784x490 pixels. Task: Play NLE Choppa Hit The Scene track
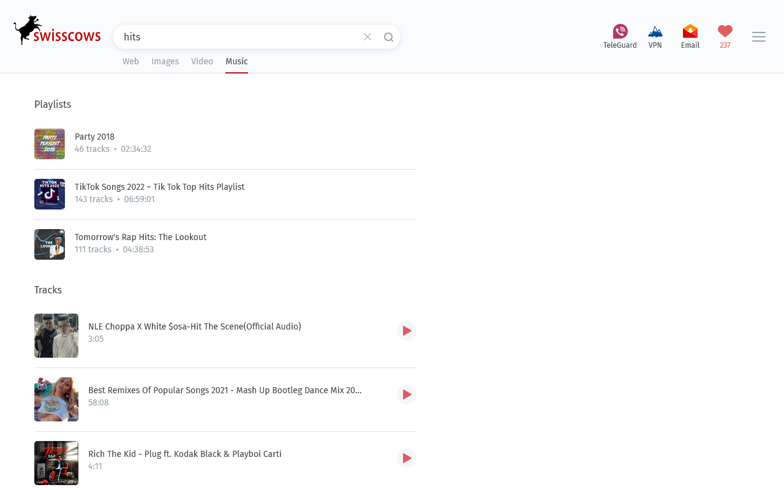pos(407,331)
